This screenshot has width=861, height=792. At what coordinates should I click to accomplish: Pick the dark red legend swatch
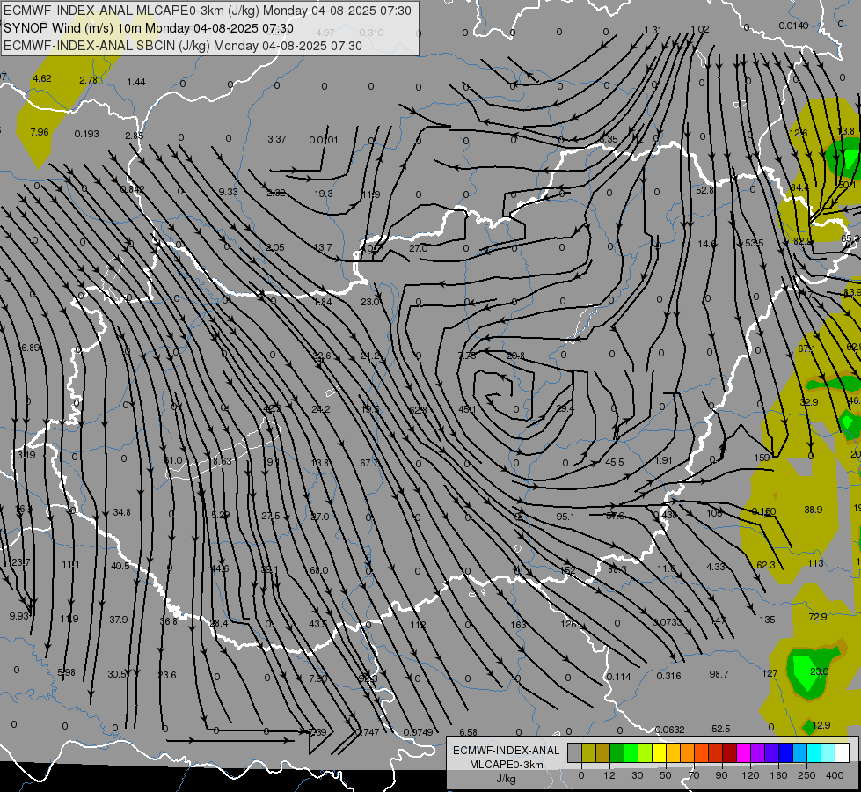point(729,752)
